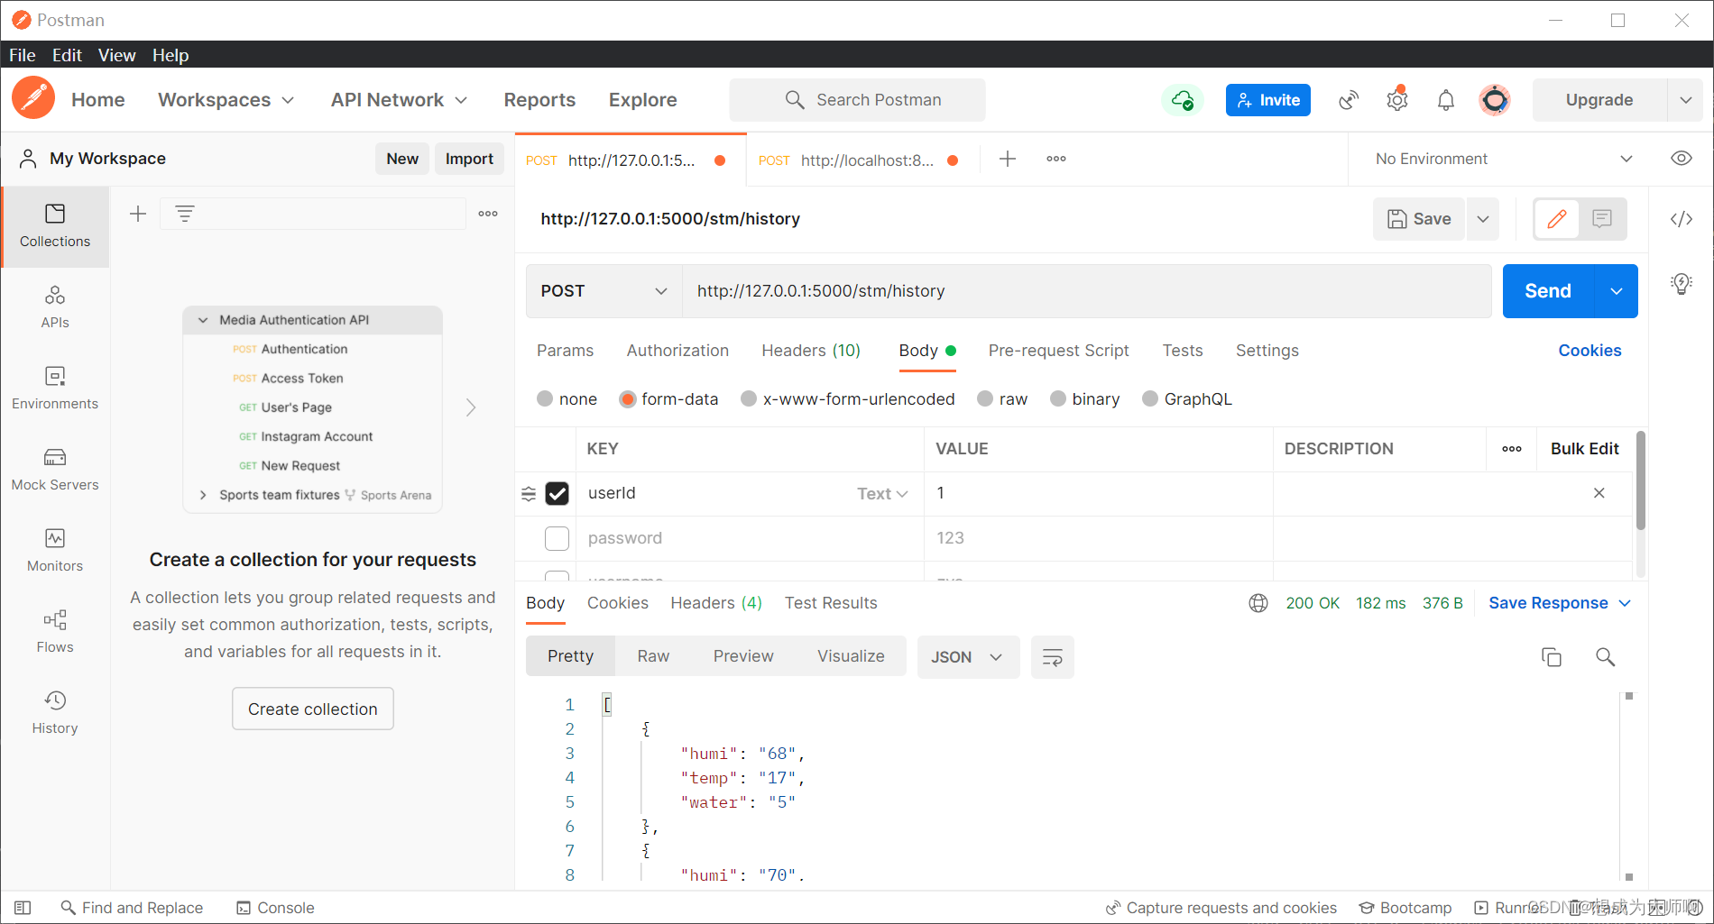Switch to the Pre-request Script tab
The height and width of the screenshot is (924, 1714).
tap(1058, 351)
